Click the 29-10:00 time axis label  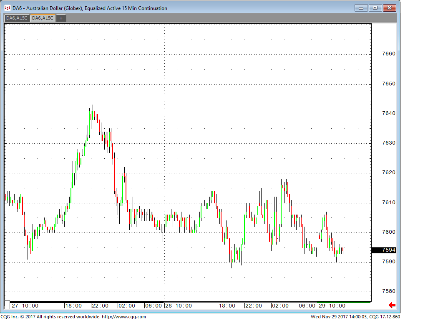click(x=332, y=306)
